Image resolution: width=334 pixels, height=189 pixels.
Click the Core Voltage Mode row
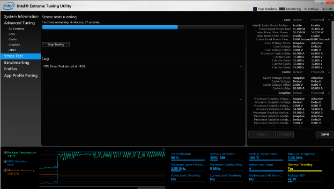(289, 43)
